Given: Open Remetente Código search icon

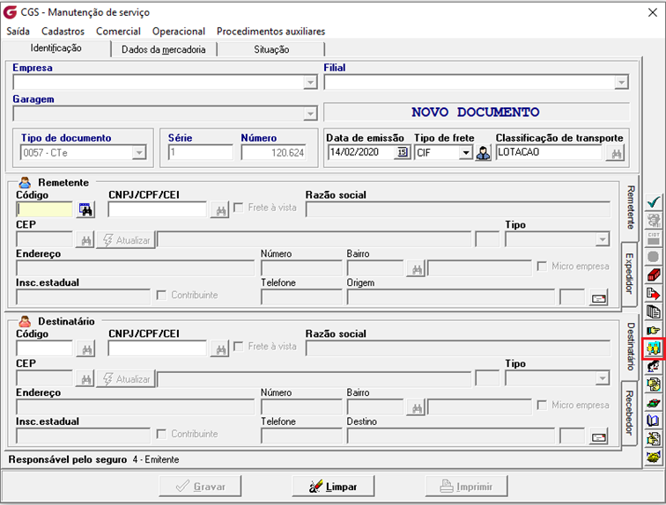Looking at the screenshot, I should (85, 209).
